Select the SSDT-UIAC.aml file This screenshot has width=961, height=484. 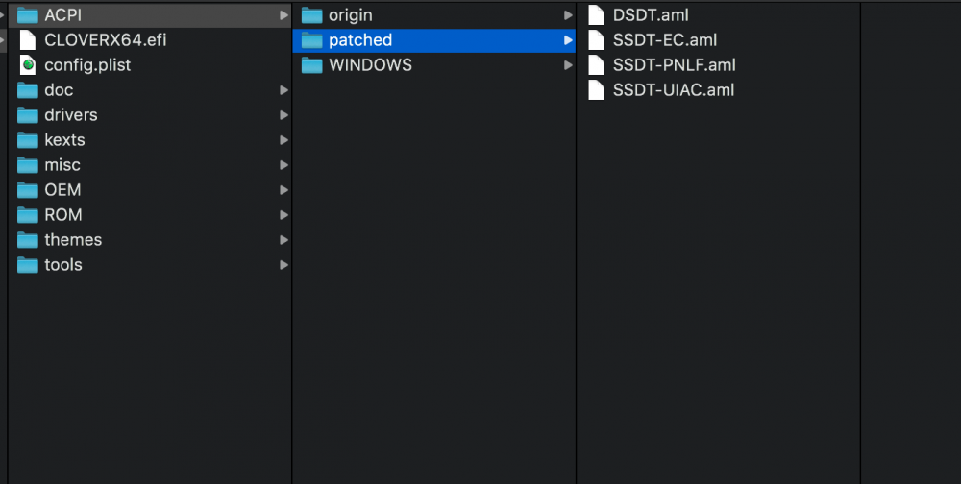pyautogui.click(x=673, y=90)
